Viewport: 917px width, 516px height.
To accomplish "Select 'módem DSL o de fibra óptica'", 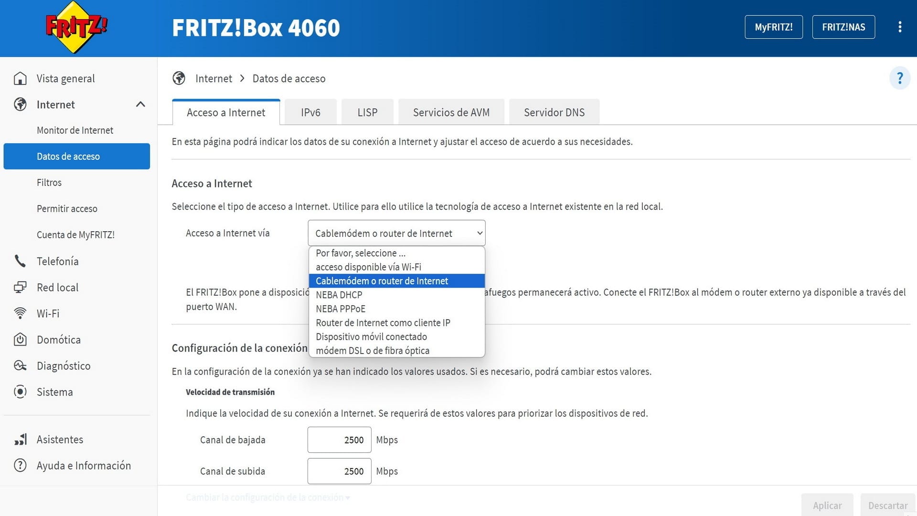I will tap(397, 350).
